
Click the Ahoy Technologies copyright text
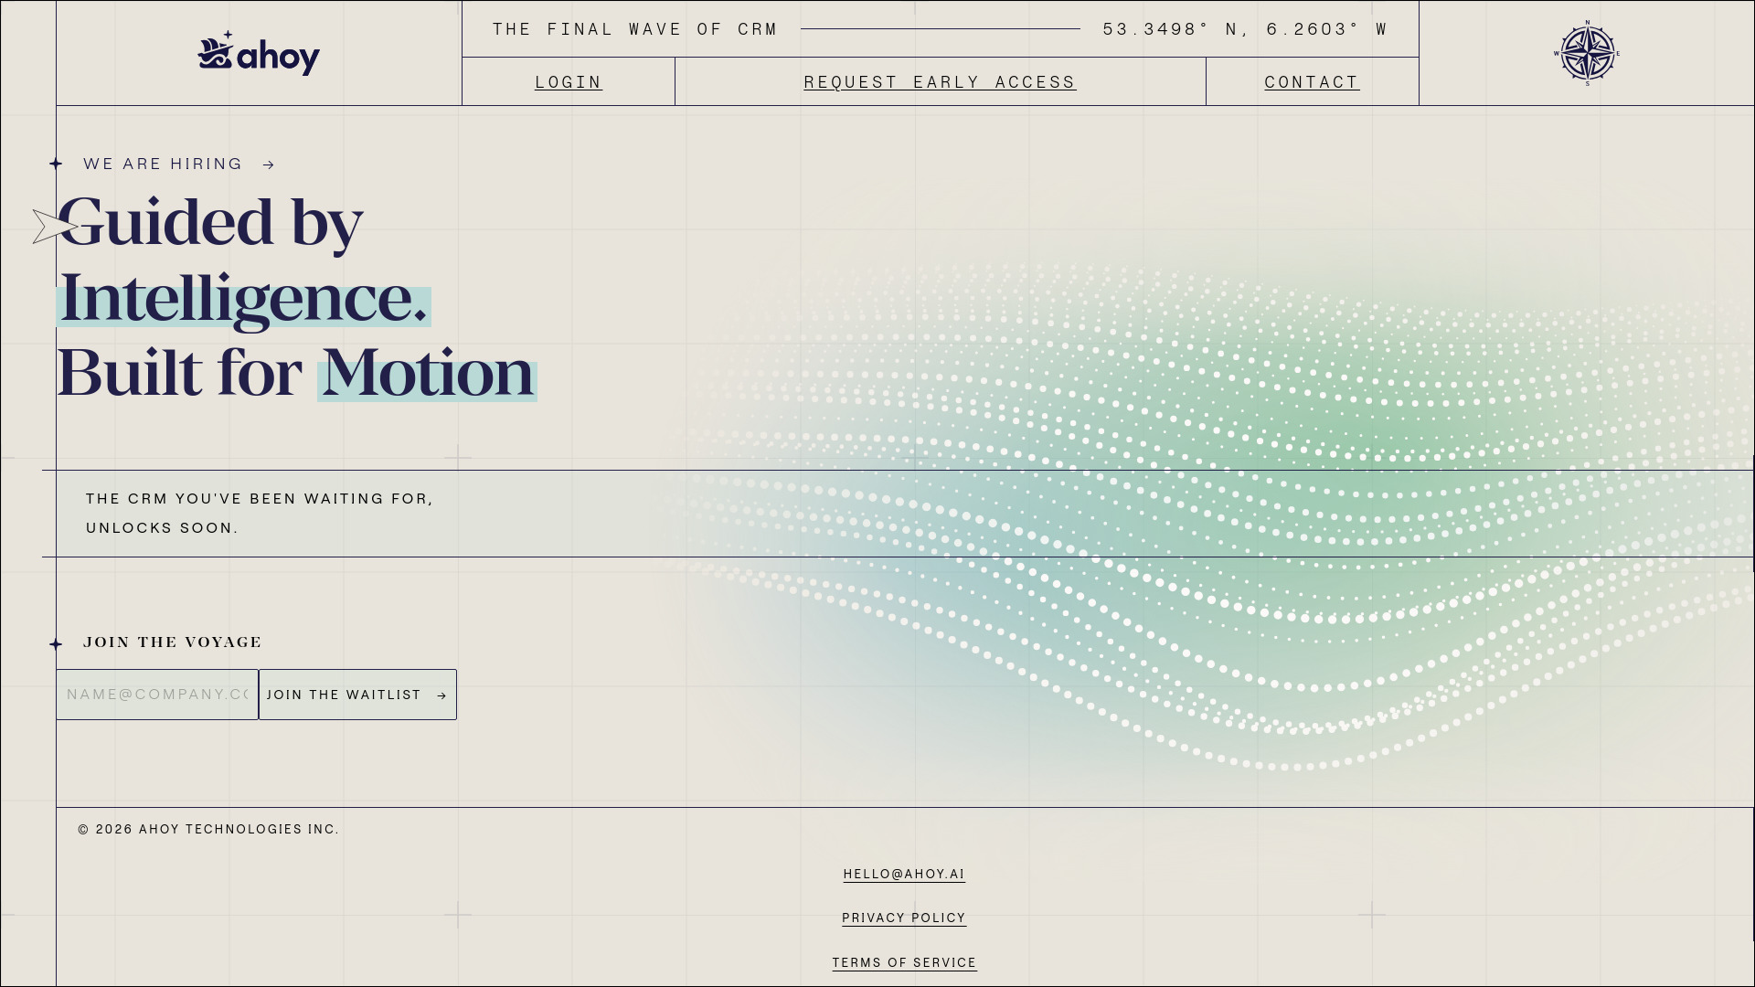(208, 830)
